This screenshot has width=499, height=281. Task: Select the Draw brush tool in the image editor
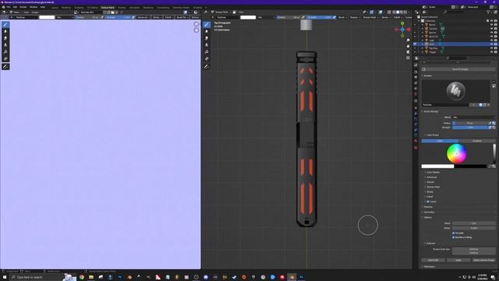click(5, 24)
